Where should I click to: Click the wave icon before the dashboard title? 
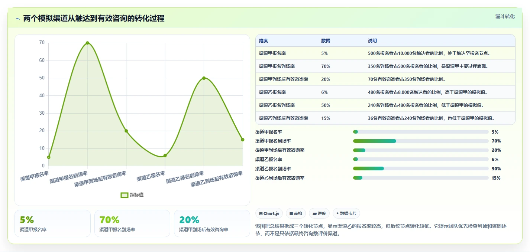point(17,19)
